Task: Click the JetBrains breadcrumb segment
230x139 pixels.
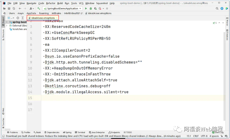Action: point(56,13)
